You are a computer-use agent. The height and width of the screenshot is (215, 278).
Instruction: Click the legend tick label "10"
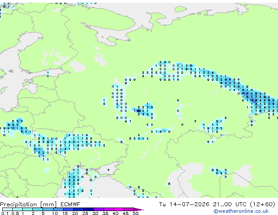tap(55, 213)
